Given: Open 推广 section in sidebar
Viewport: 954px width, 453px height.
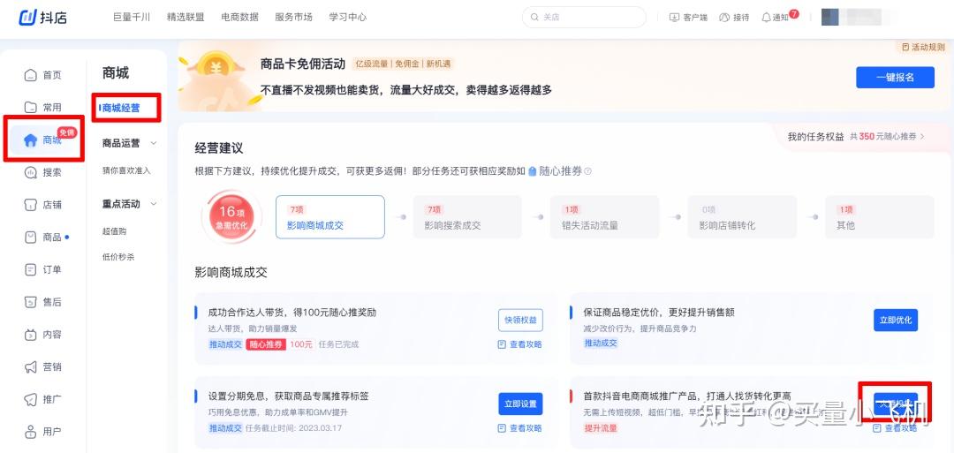Looking at the screenshot, I should (x=42, y=399).
